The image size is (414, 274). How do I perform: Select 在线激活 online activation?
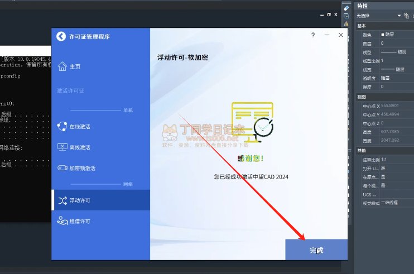(74, 127)
